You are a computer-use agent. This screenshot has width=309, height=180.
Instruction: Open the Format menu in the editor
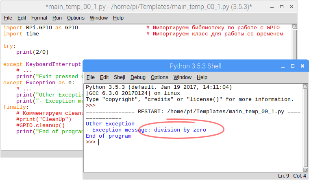39,18
